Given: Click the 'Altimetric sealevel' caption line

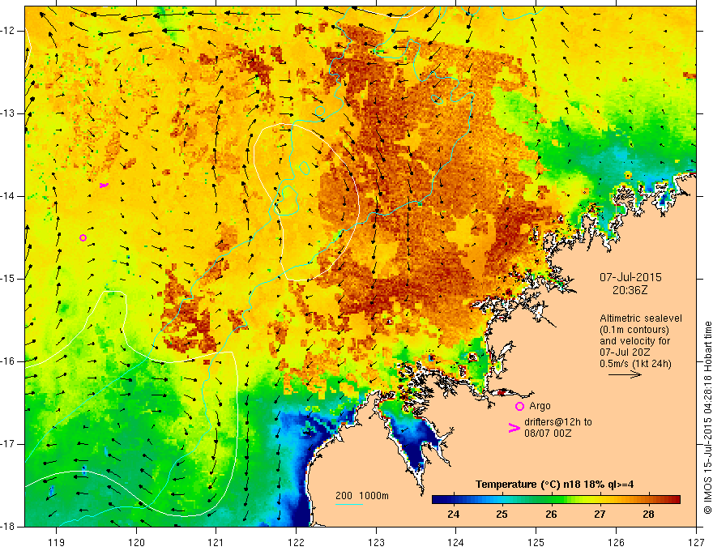Looking at the screenshot, I should [x=641, y=318].
